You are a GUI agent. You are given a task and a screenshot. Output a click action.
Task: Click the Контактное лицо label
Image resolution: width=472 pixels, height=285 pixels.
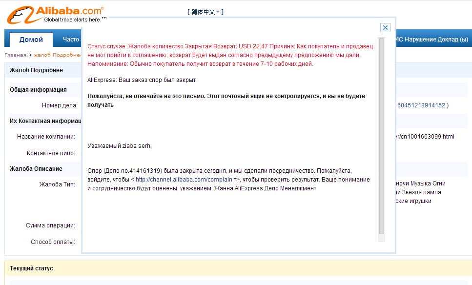(x=51, y=153)
